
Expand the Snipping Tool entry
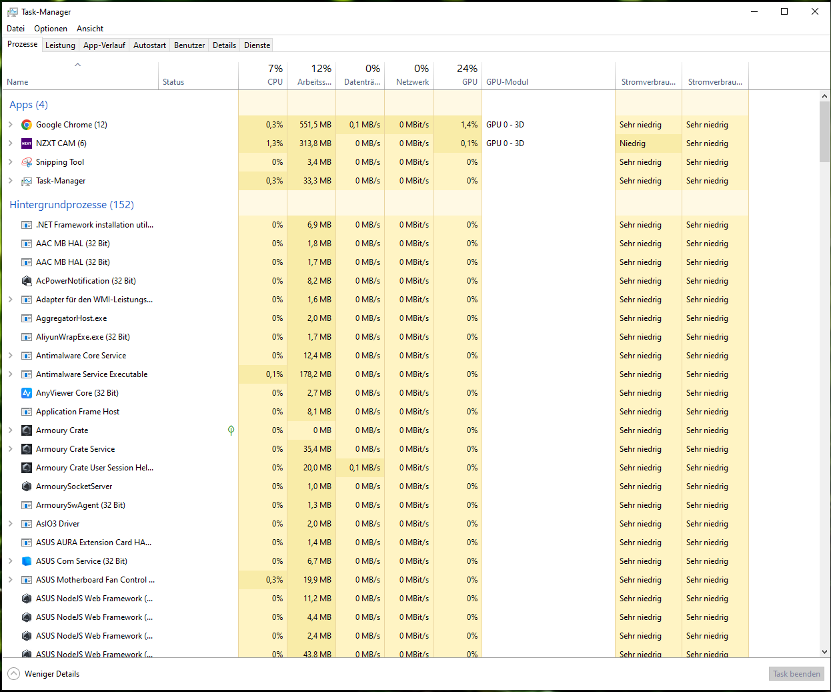click(x=11, y=162)
